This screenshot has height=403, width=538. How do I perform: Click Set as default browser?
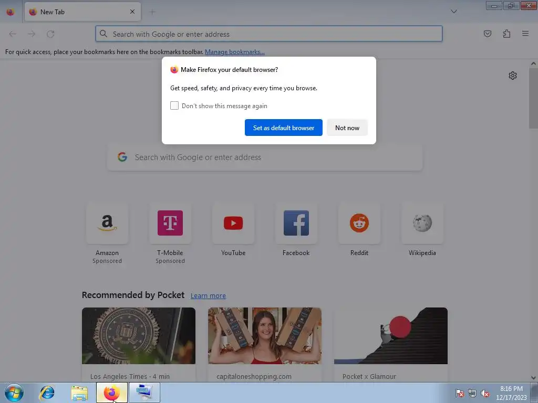[x=283, y=128]
